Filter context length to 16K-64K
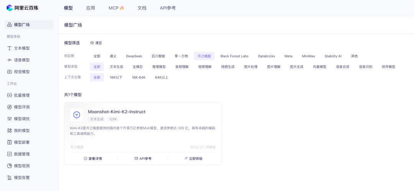This screenshot has height=191, width=414. pyautogui.click(x=139, y=77)
